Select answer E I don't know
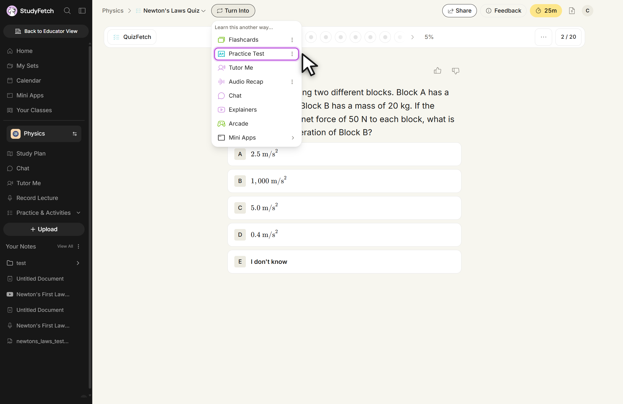The image size is (623, 404). click(344, 262)
